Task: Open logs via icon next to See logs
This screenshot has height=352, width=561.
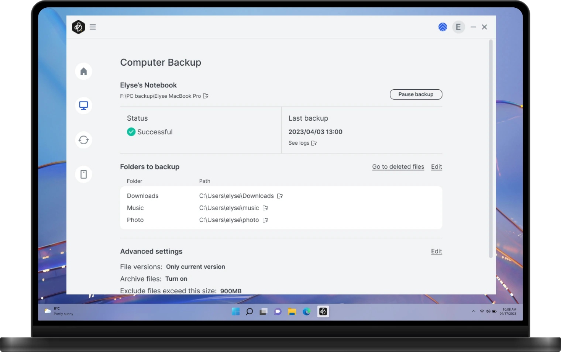Action: (x=314, y=143)
